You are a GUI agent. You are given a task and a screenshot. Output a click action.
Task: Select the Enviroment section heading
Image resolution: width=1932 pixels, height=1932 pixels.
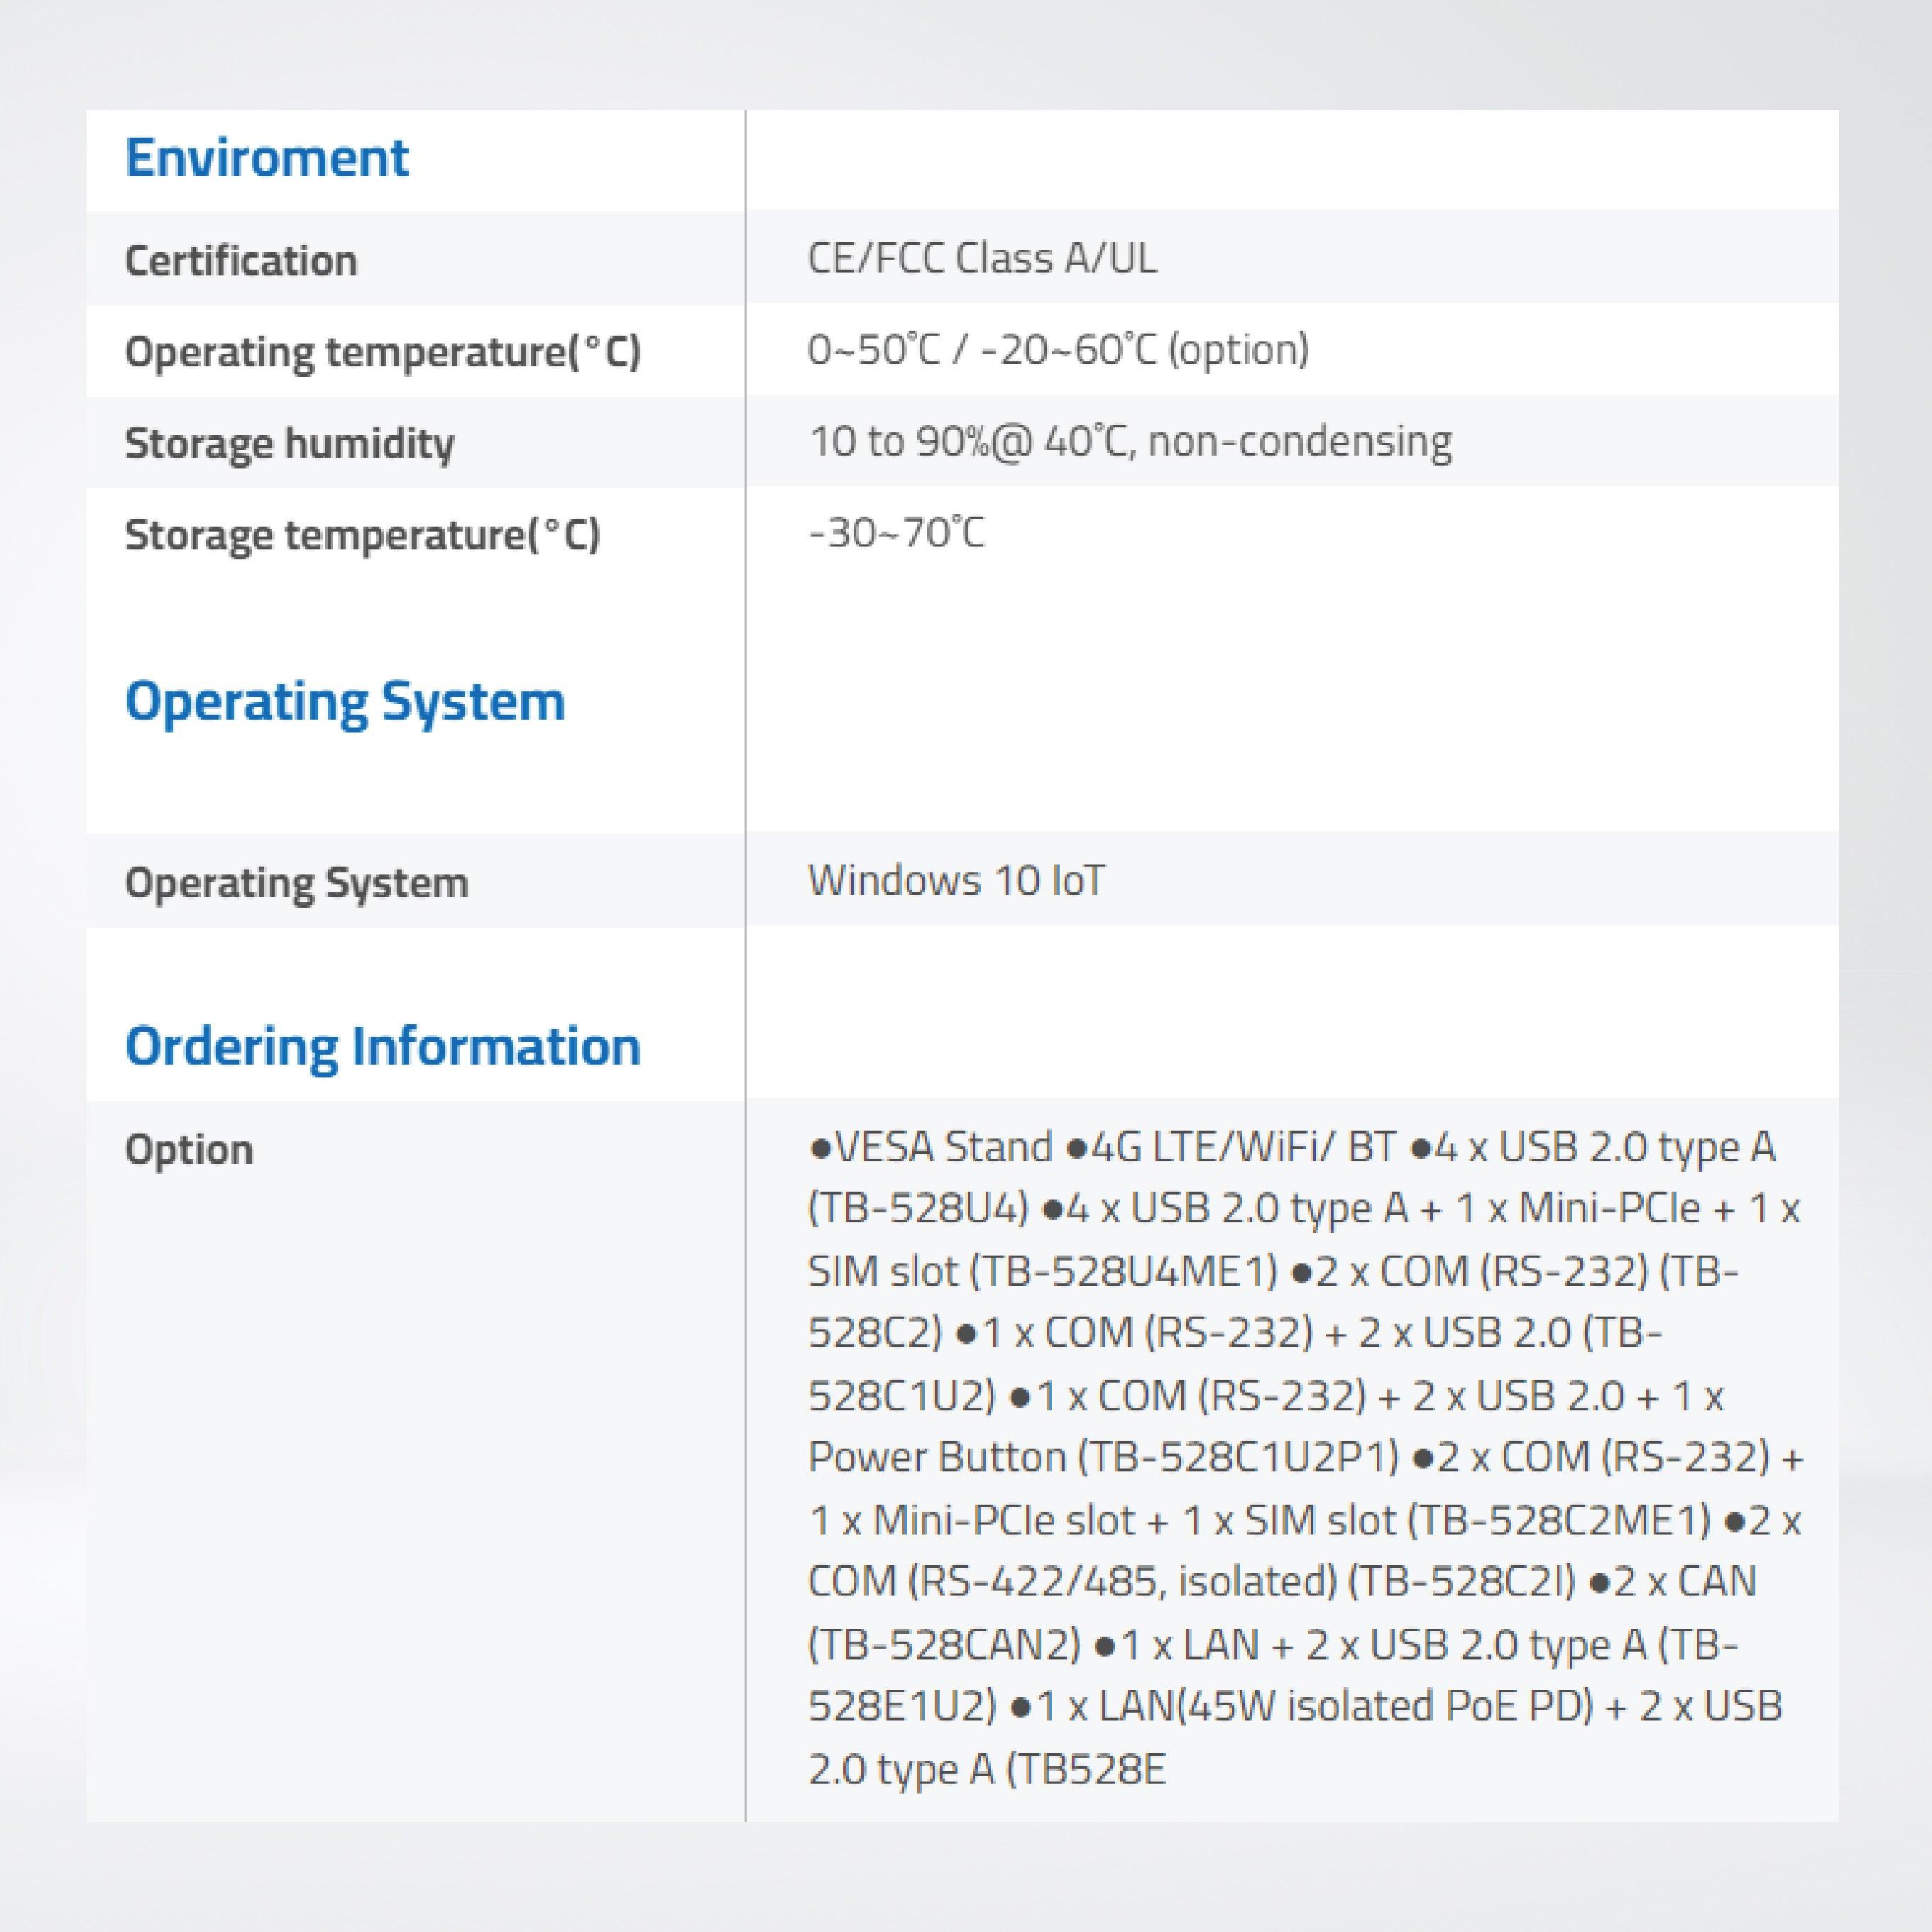point(266,158)
